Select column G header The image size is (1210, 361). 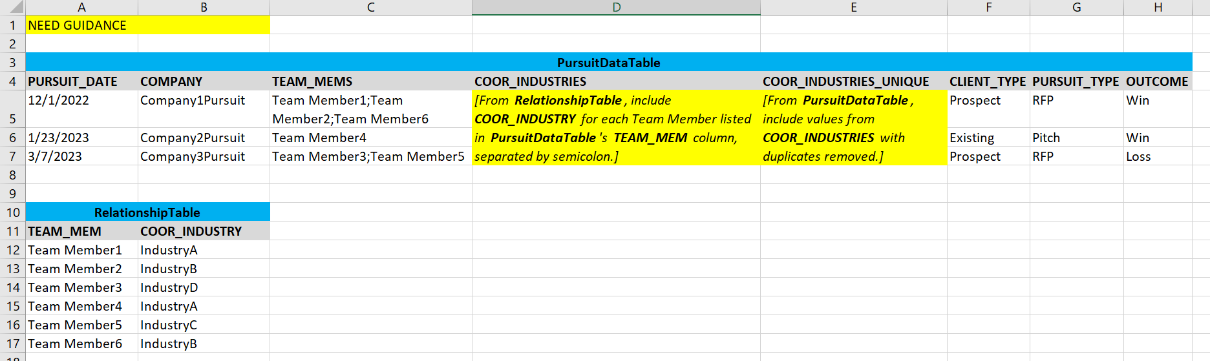tap(1076, 7)
